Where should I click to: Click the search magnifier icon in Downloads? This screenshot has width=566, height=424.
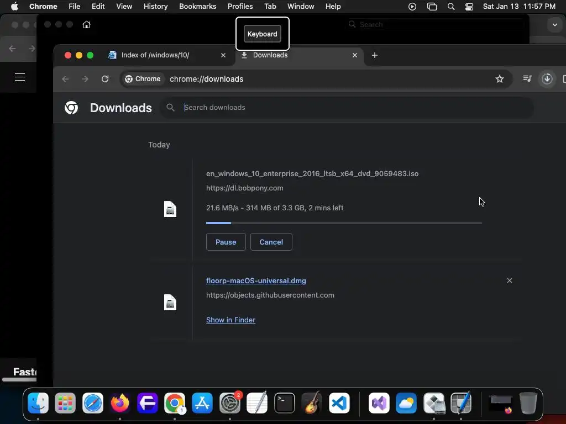pyautogui.click(x=170, y=108)
